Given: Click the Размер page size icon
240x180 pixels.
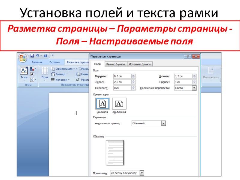Looking at the screenshot, I should coord(53,74).
